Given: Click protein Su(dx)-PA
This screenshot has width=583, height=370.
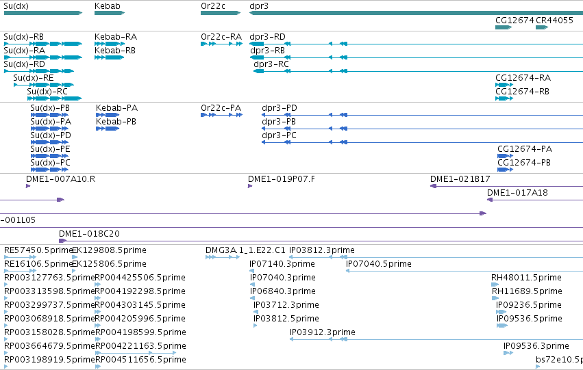Looking at the screenshot, I should click(49, 129).
